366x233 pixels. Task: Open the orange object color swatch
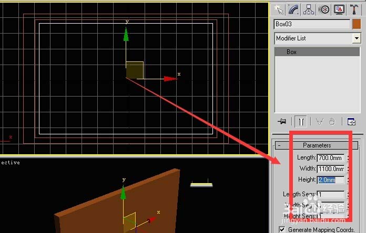pos(357,24)
